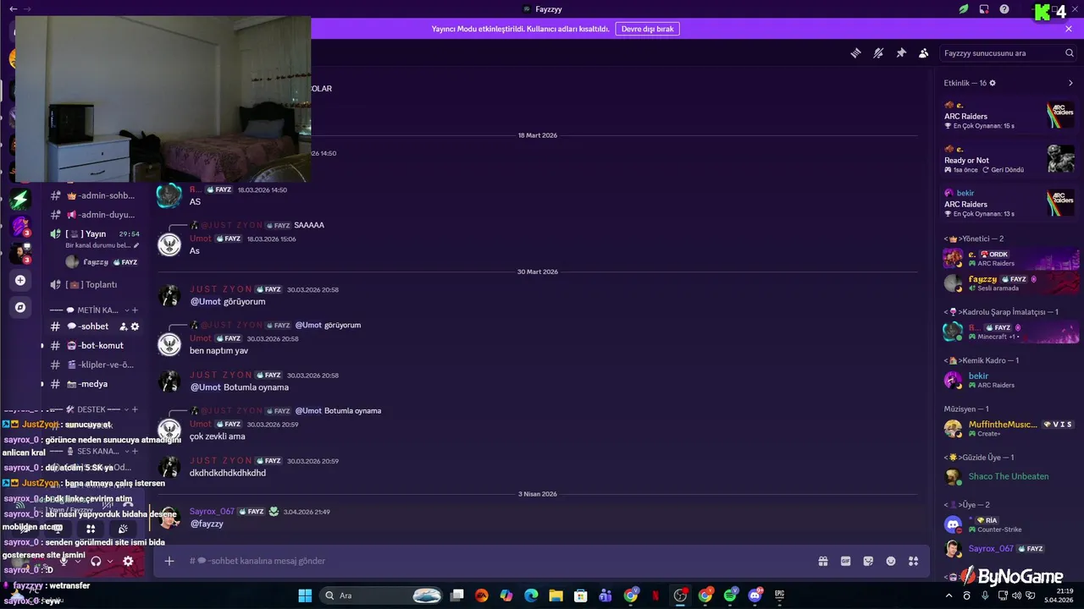Click the Ready or Not activity card
Screen dimensions: 1084x609
point(1009,159)
